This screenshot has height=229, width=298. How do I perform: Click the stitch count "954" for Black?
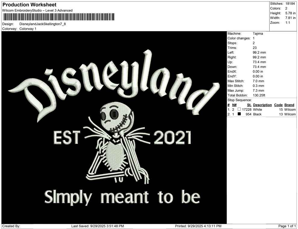point(248,114)
